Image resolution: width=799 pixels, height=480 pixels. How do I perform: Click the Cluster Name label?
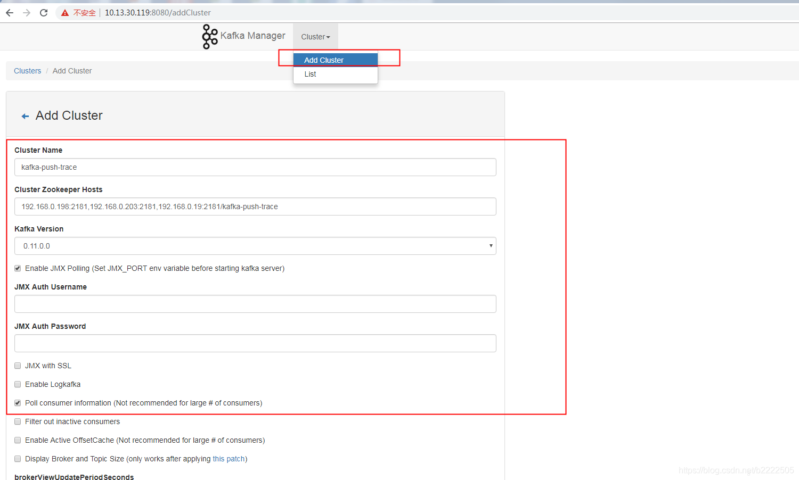38,150
